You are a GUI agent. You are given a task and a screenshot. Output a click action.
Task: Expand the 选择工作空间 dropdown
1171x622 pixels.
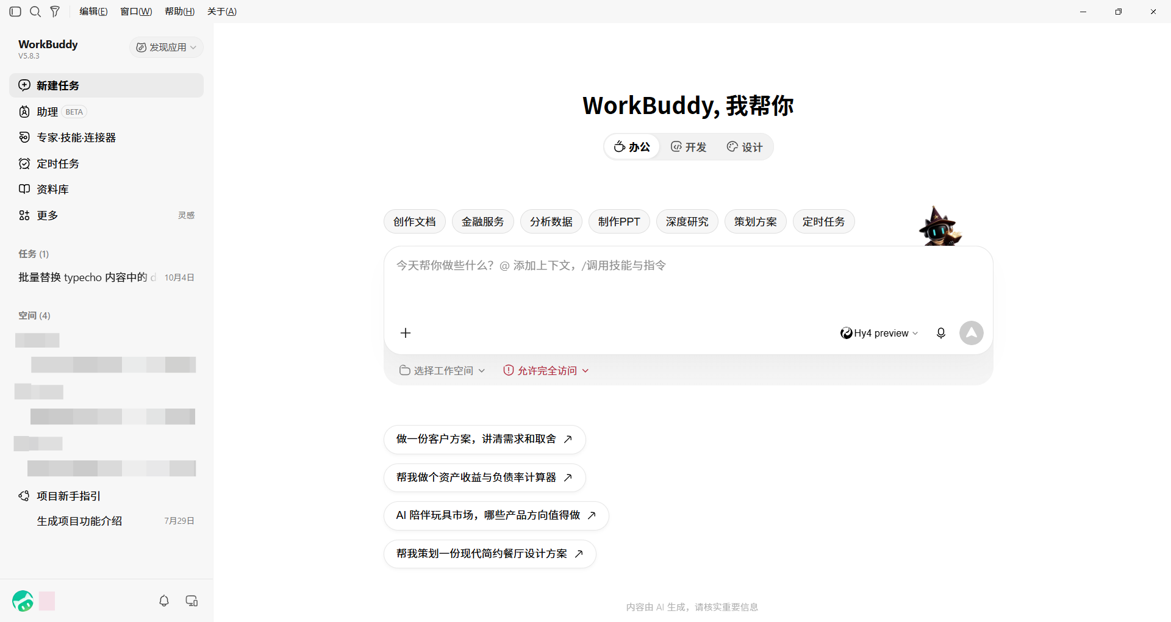click(442, 371)
